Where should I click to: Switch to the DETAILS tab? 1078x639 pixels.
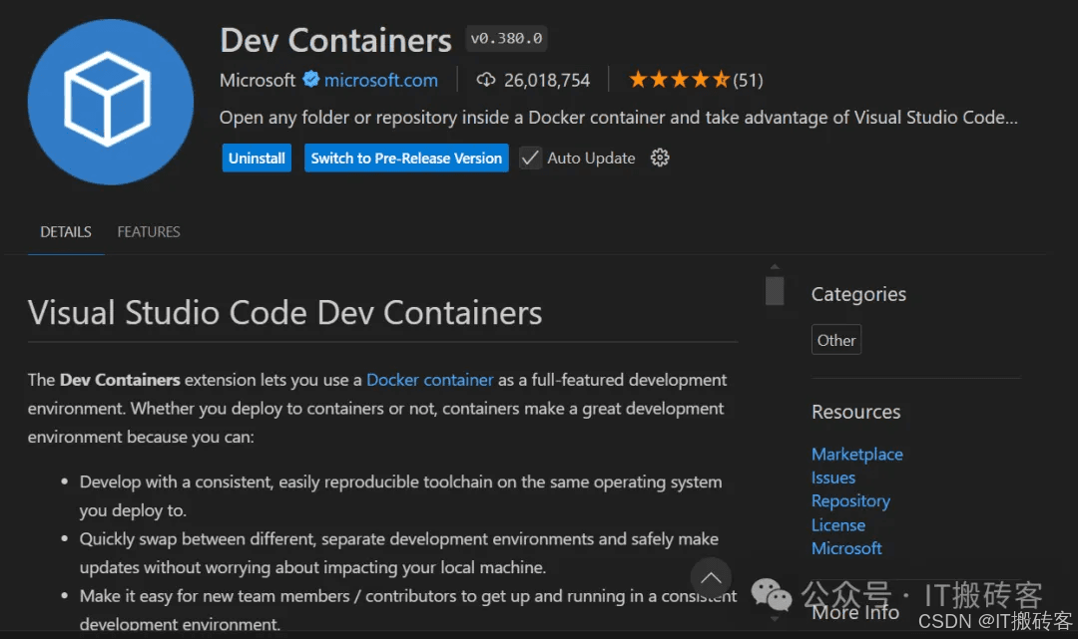[x=65, y=232]
